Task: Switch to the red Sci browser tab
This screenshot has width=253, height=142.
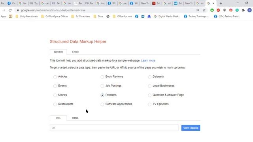Action: coord(156,3)
